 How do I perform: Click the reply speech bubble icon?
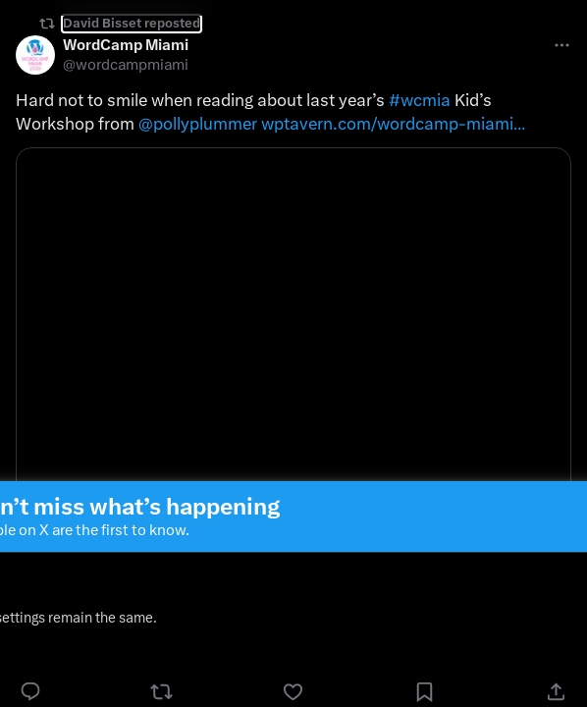(30, 691)
